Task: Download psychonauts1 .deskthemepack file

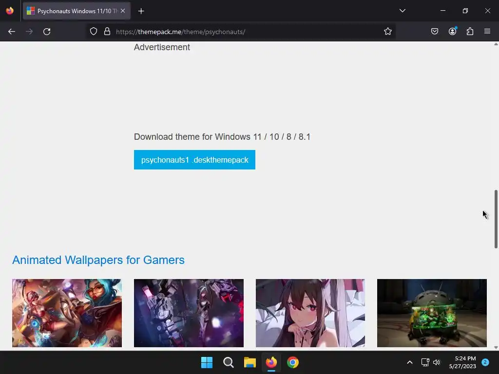Action: point(194,160)
